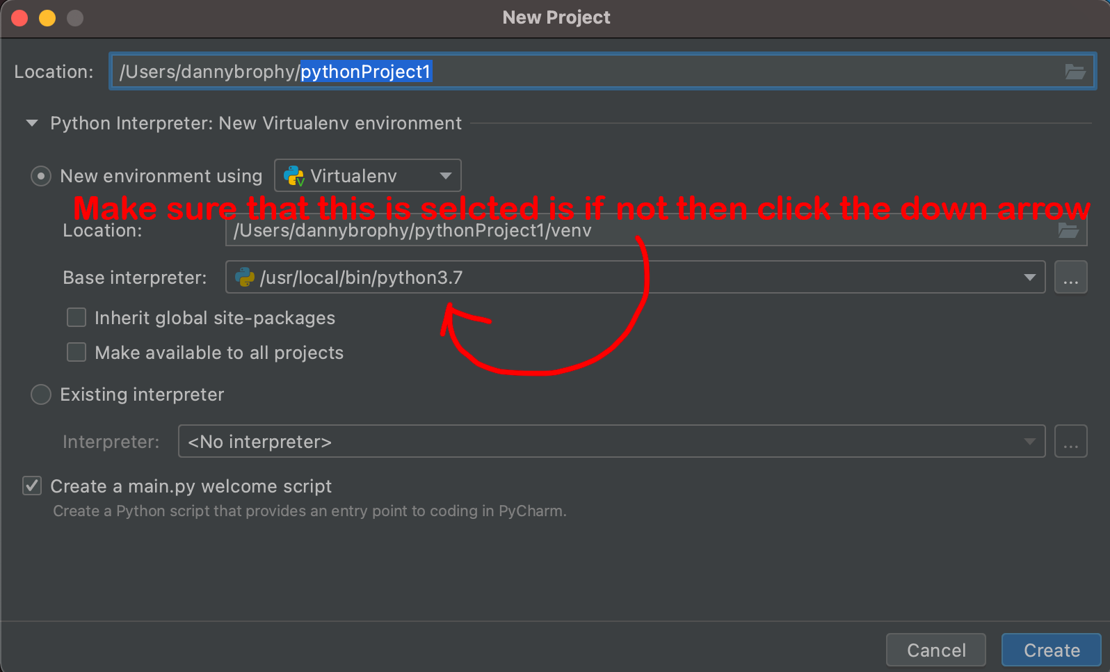The image size is (1110, 672).
Task: Open the folder browser for project Location
Action: pyautogui.click(x=1075, y=71)
